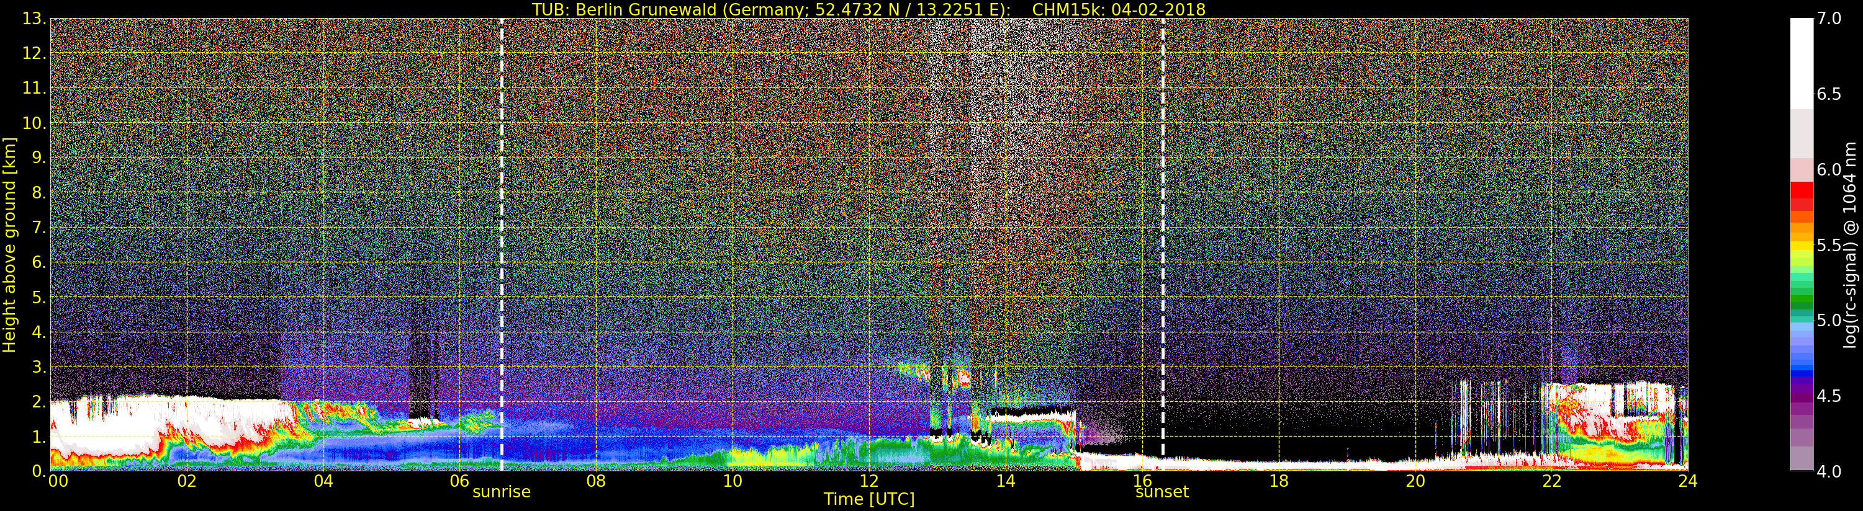Click the colorbar value '5.5'
This screenshot has height=511, width=1863.
[x=1829, y=245]
